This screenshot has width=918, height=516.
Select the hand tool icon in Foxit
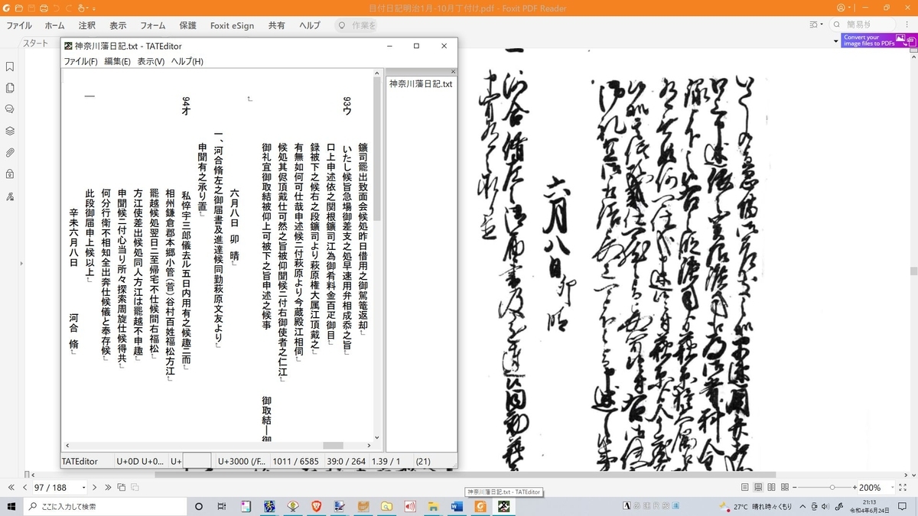click(81, 8)
